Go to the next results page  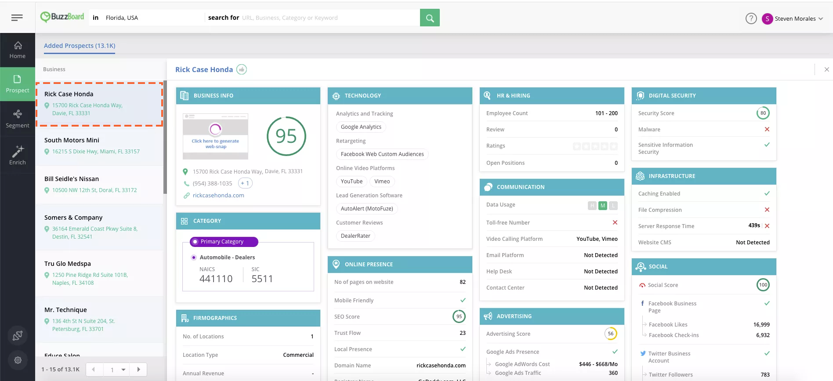pyautogui.click(x=138, y=370)
